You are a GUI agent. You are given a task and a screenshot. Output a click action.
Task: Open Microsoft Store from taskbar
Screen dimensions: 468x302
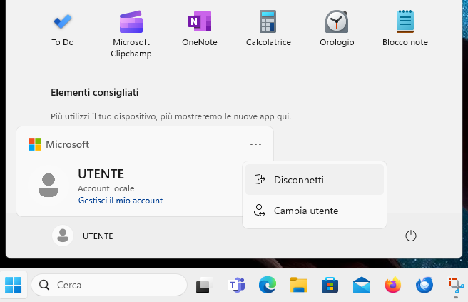tap(330, 285)
